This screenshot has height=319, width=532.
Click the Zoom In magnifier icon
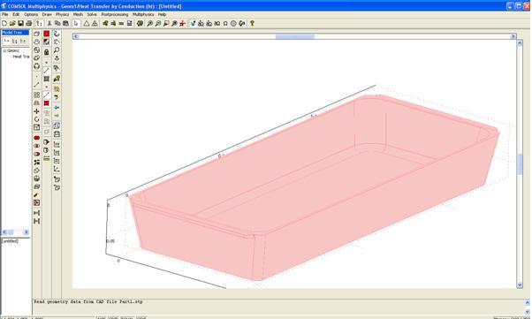click(x=149, y=23)
